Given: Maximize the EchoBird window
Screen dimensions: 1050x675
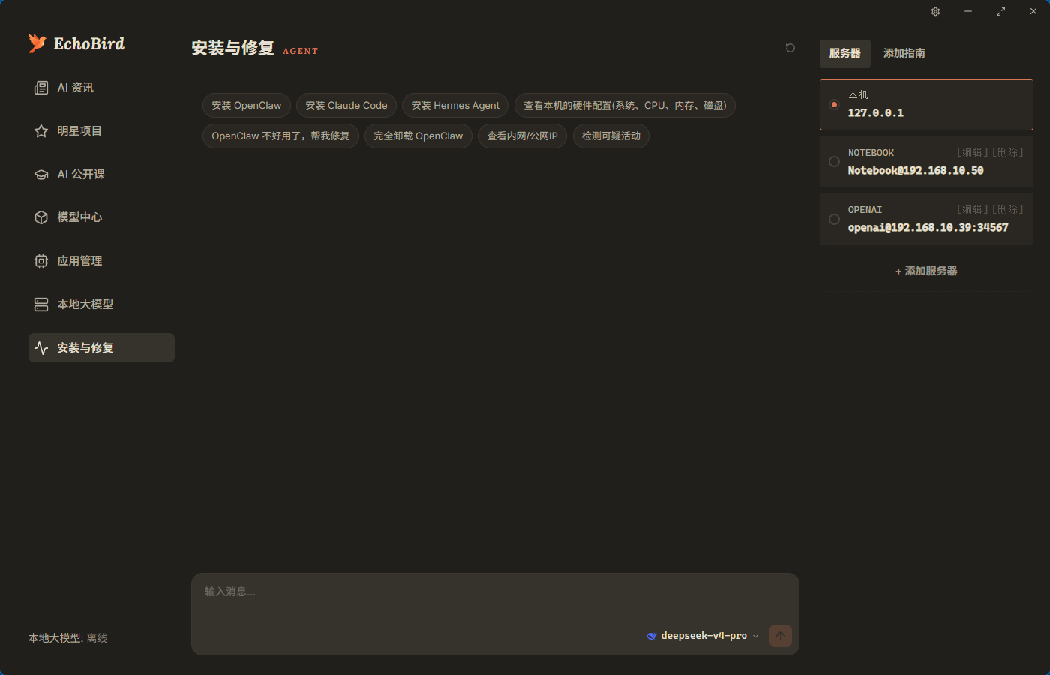Looking at the screenshot, I should coord(1000,11).
